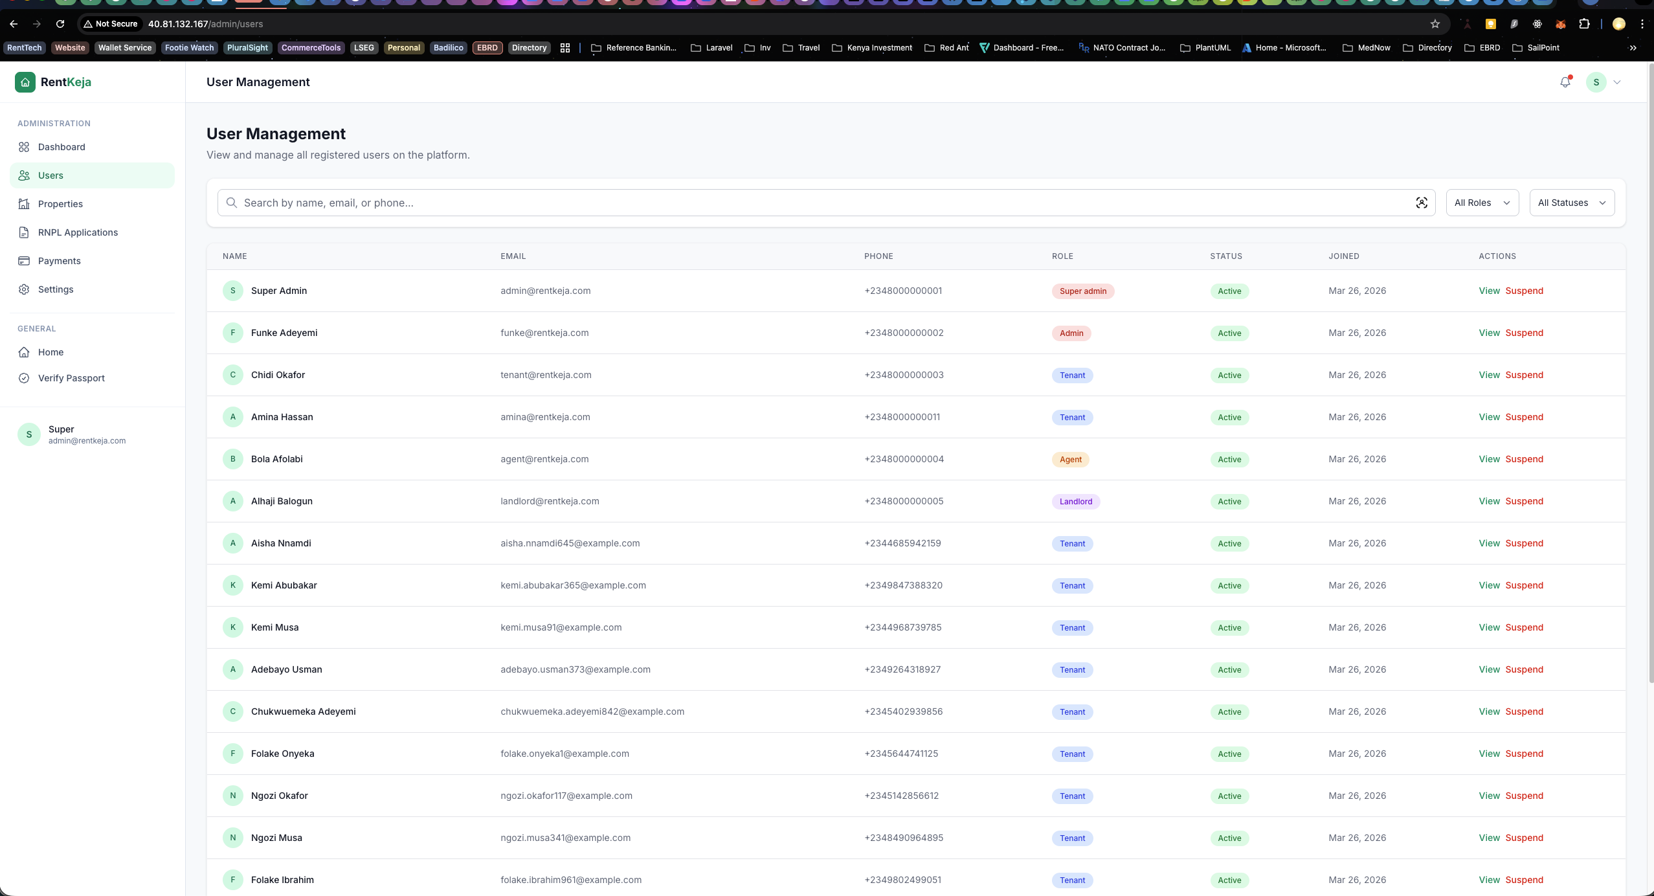Image resolution: width=1654 pixels, height=896 pixels.
Task: Bookmark page with the star icon
Action: click(x=1435, y=24)
